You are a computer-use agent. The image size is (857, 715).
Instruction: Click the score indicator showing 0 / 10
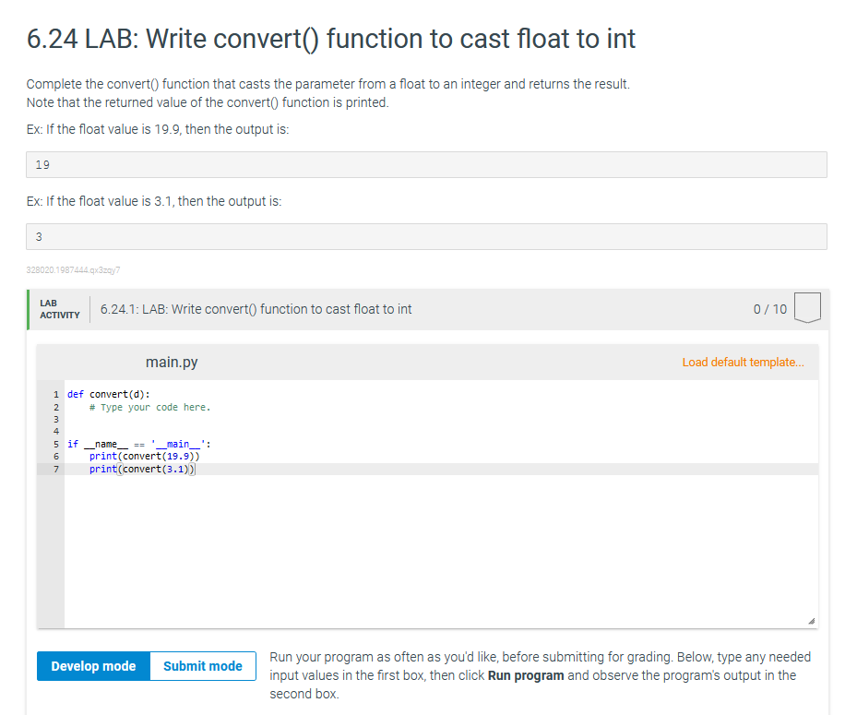[x=769, y=309]
